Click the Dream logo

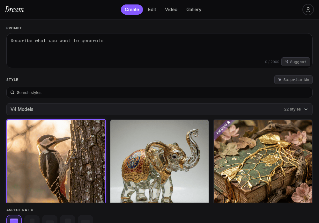pos(14,10)
